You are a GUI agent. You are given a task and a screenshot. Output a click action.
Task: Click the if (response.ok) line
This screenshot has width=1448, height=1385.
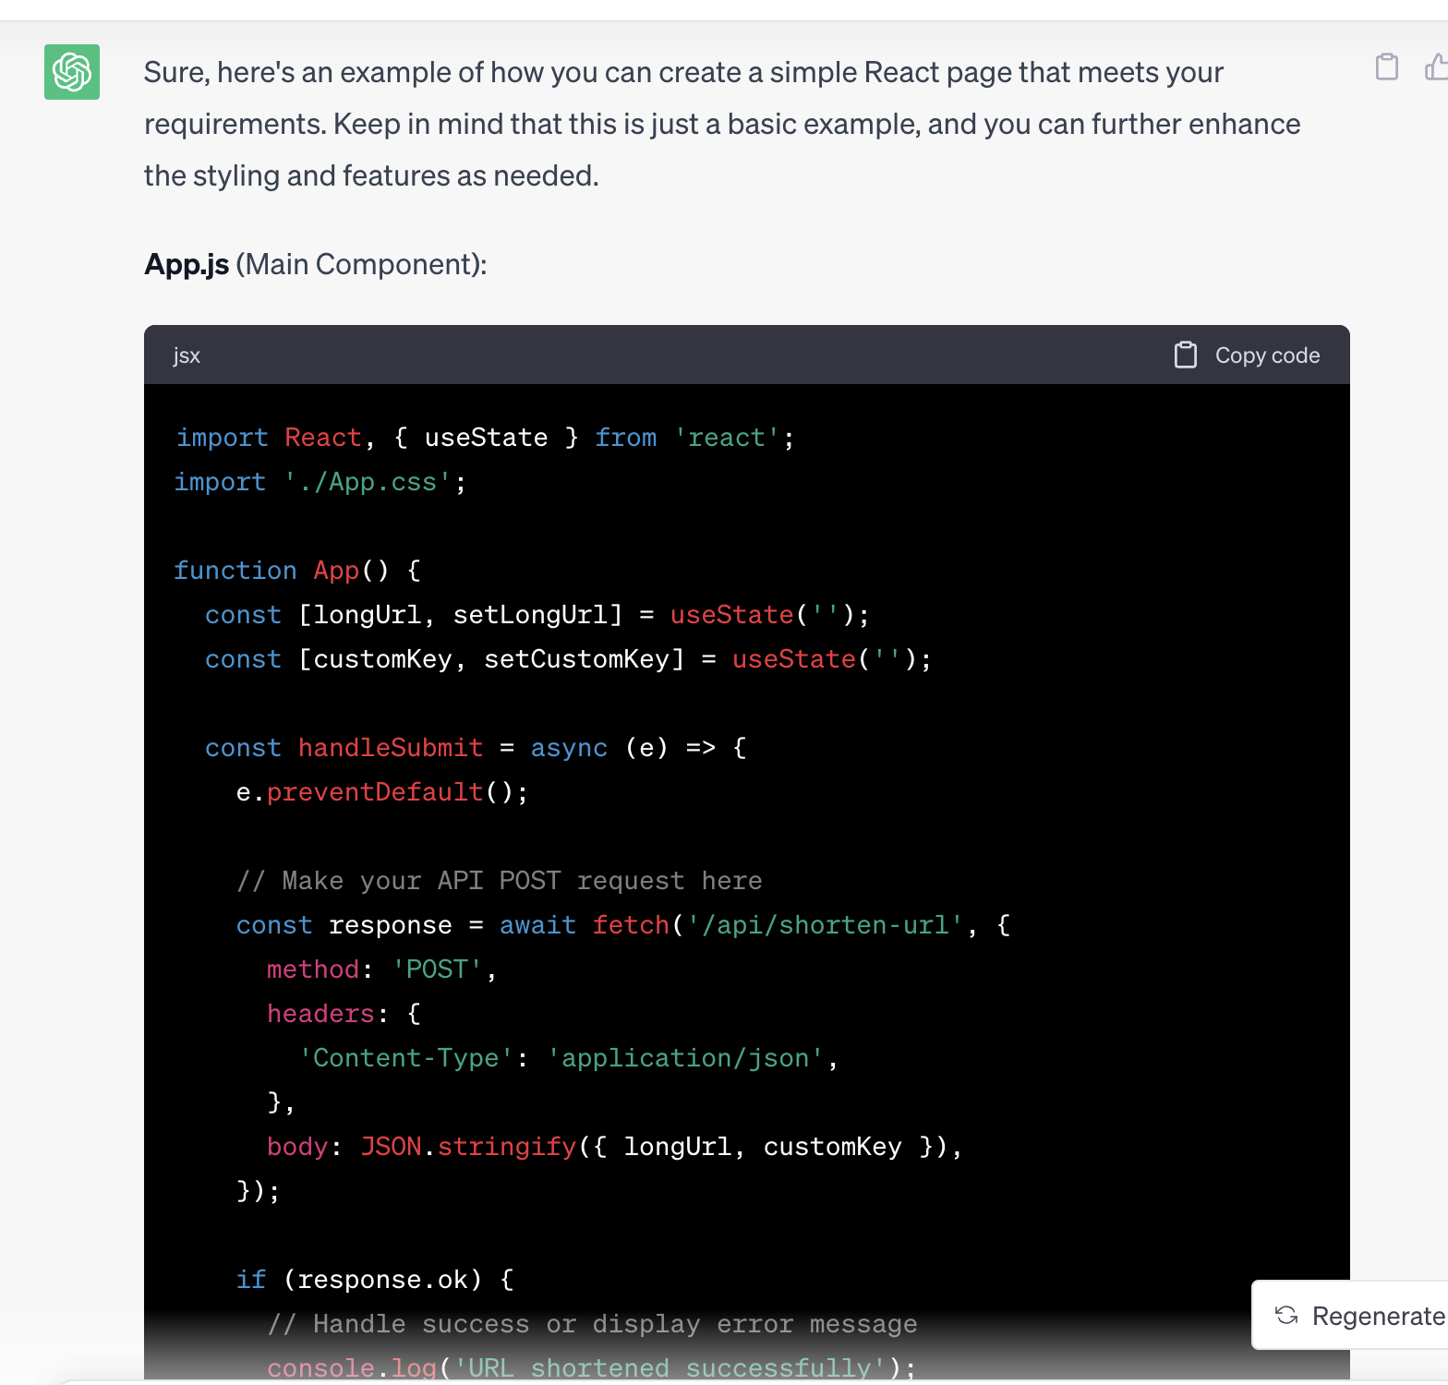pos(375,1280)
